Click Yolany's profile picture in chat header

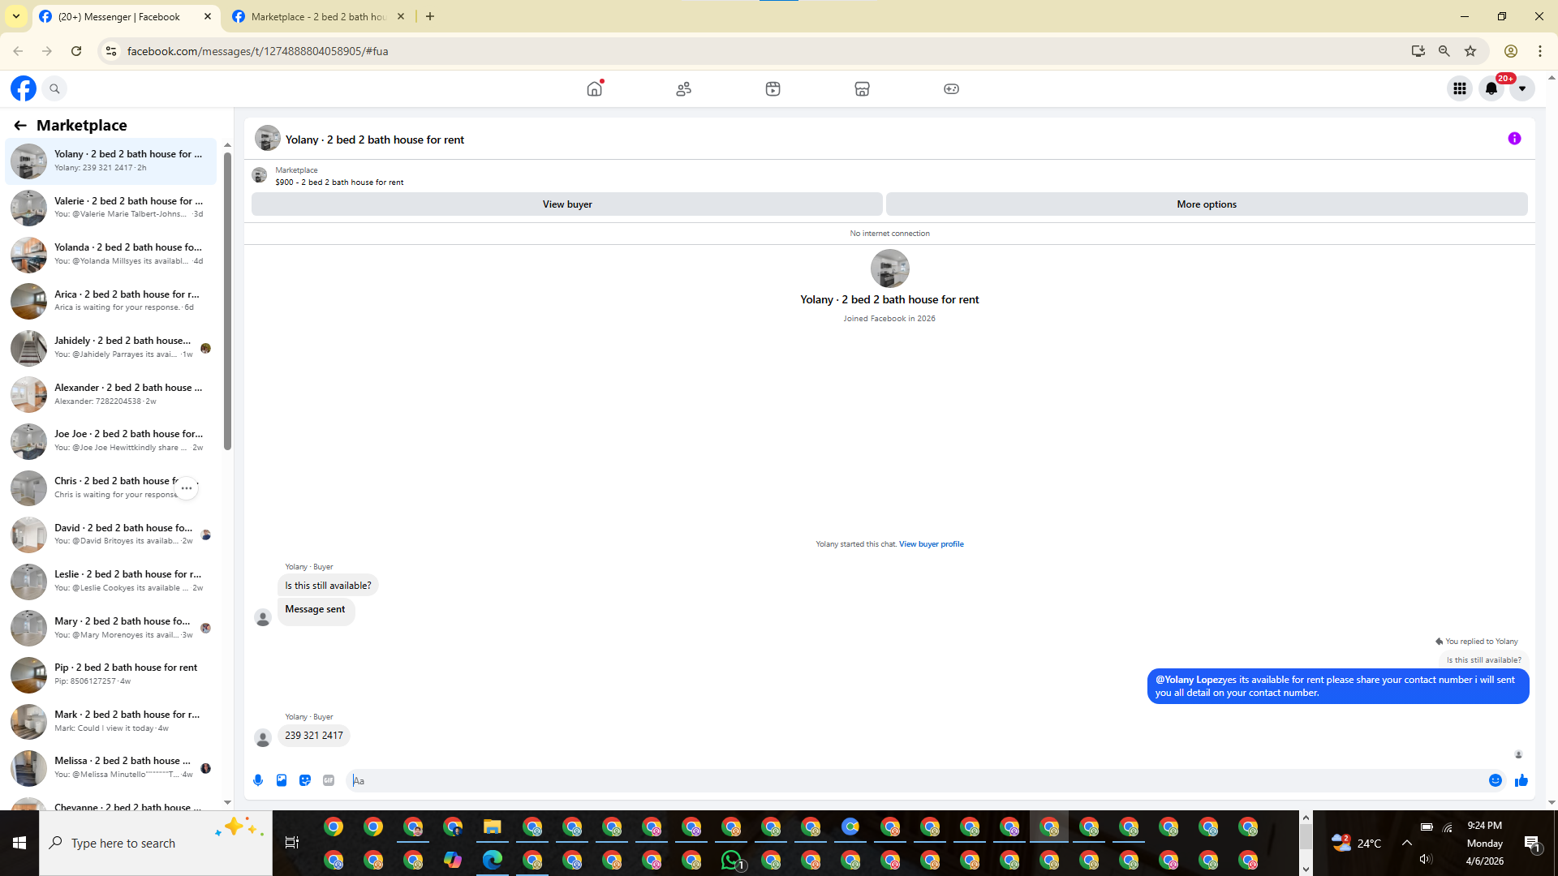point(267,139)
